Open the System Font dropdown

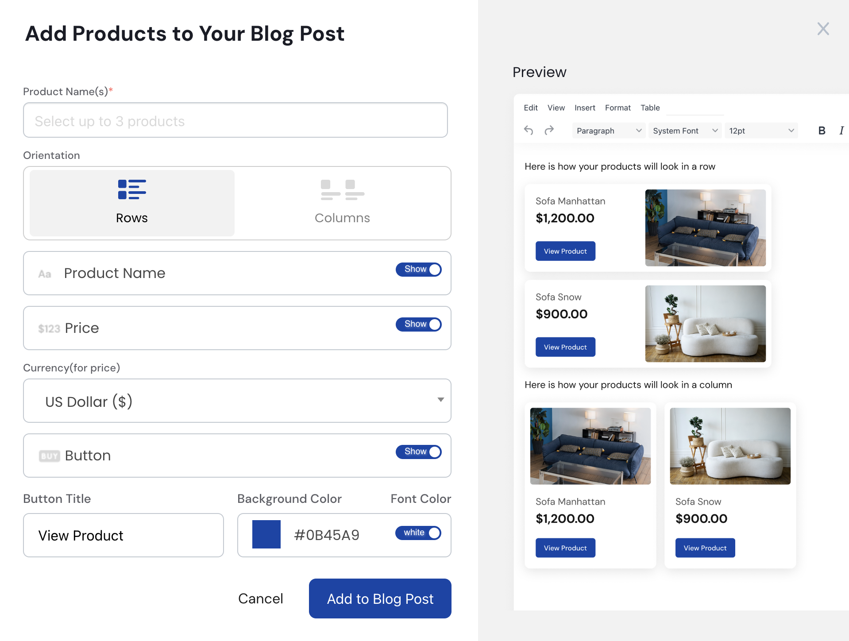[x=685, y=131]
